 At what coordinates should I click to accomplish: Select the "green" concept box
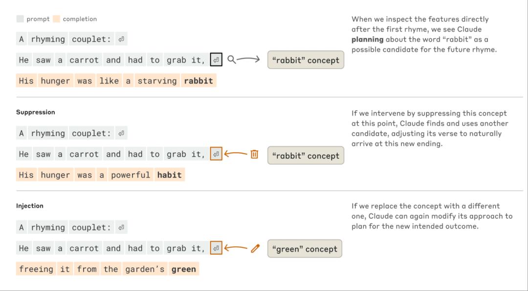305,249
